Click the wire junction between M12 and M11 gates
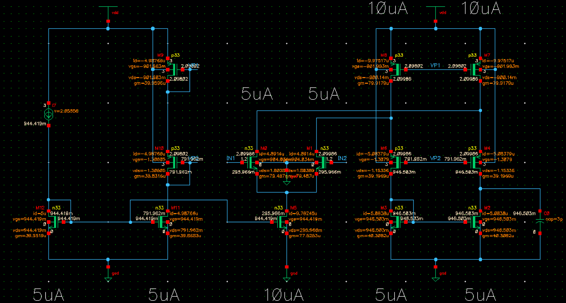Image resolution: width=566 pixels, height=303 pixels. coord(130,222)
